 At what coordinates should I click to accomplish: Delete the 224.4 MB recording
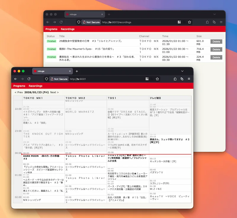(216, 57)
